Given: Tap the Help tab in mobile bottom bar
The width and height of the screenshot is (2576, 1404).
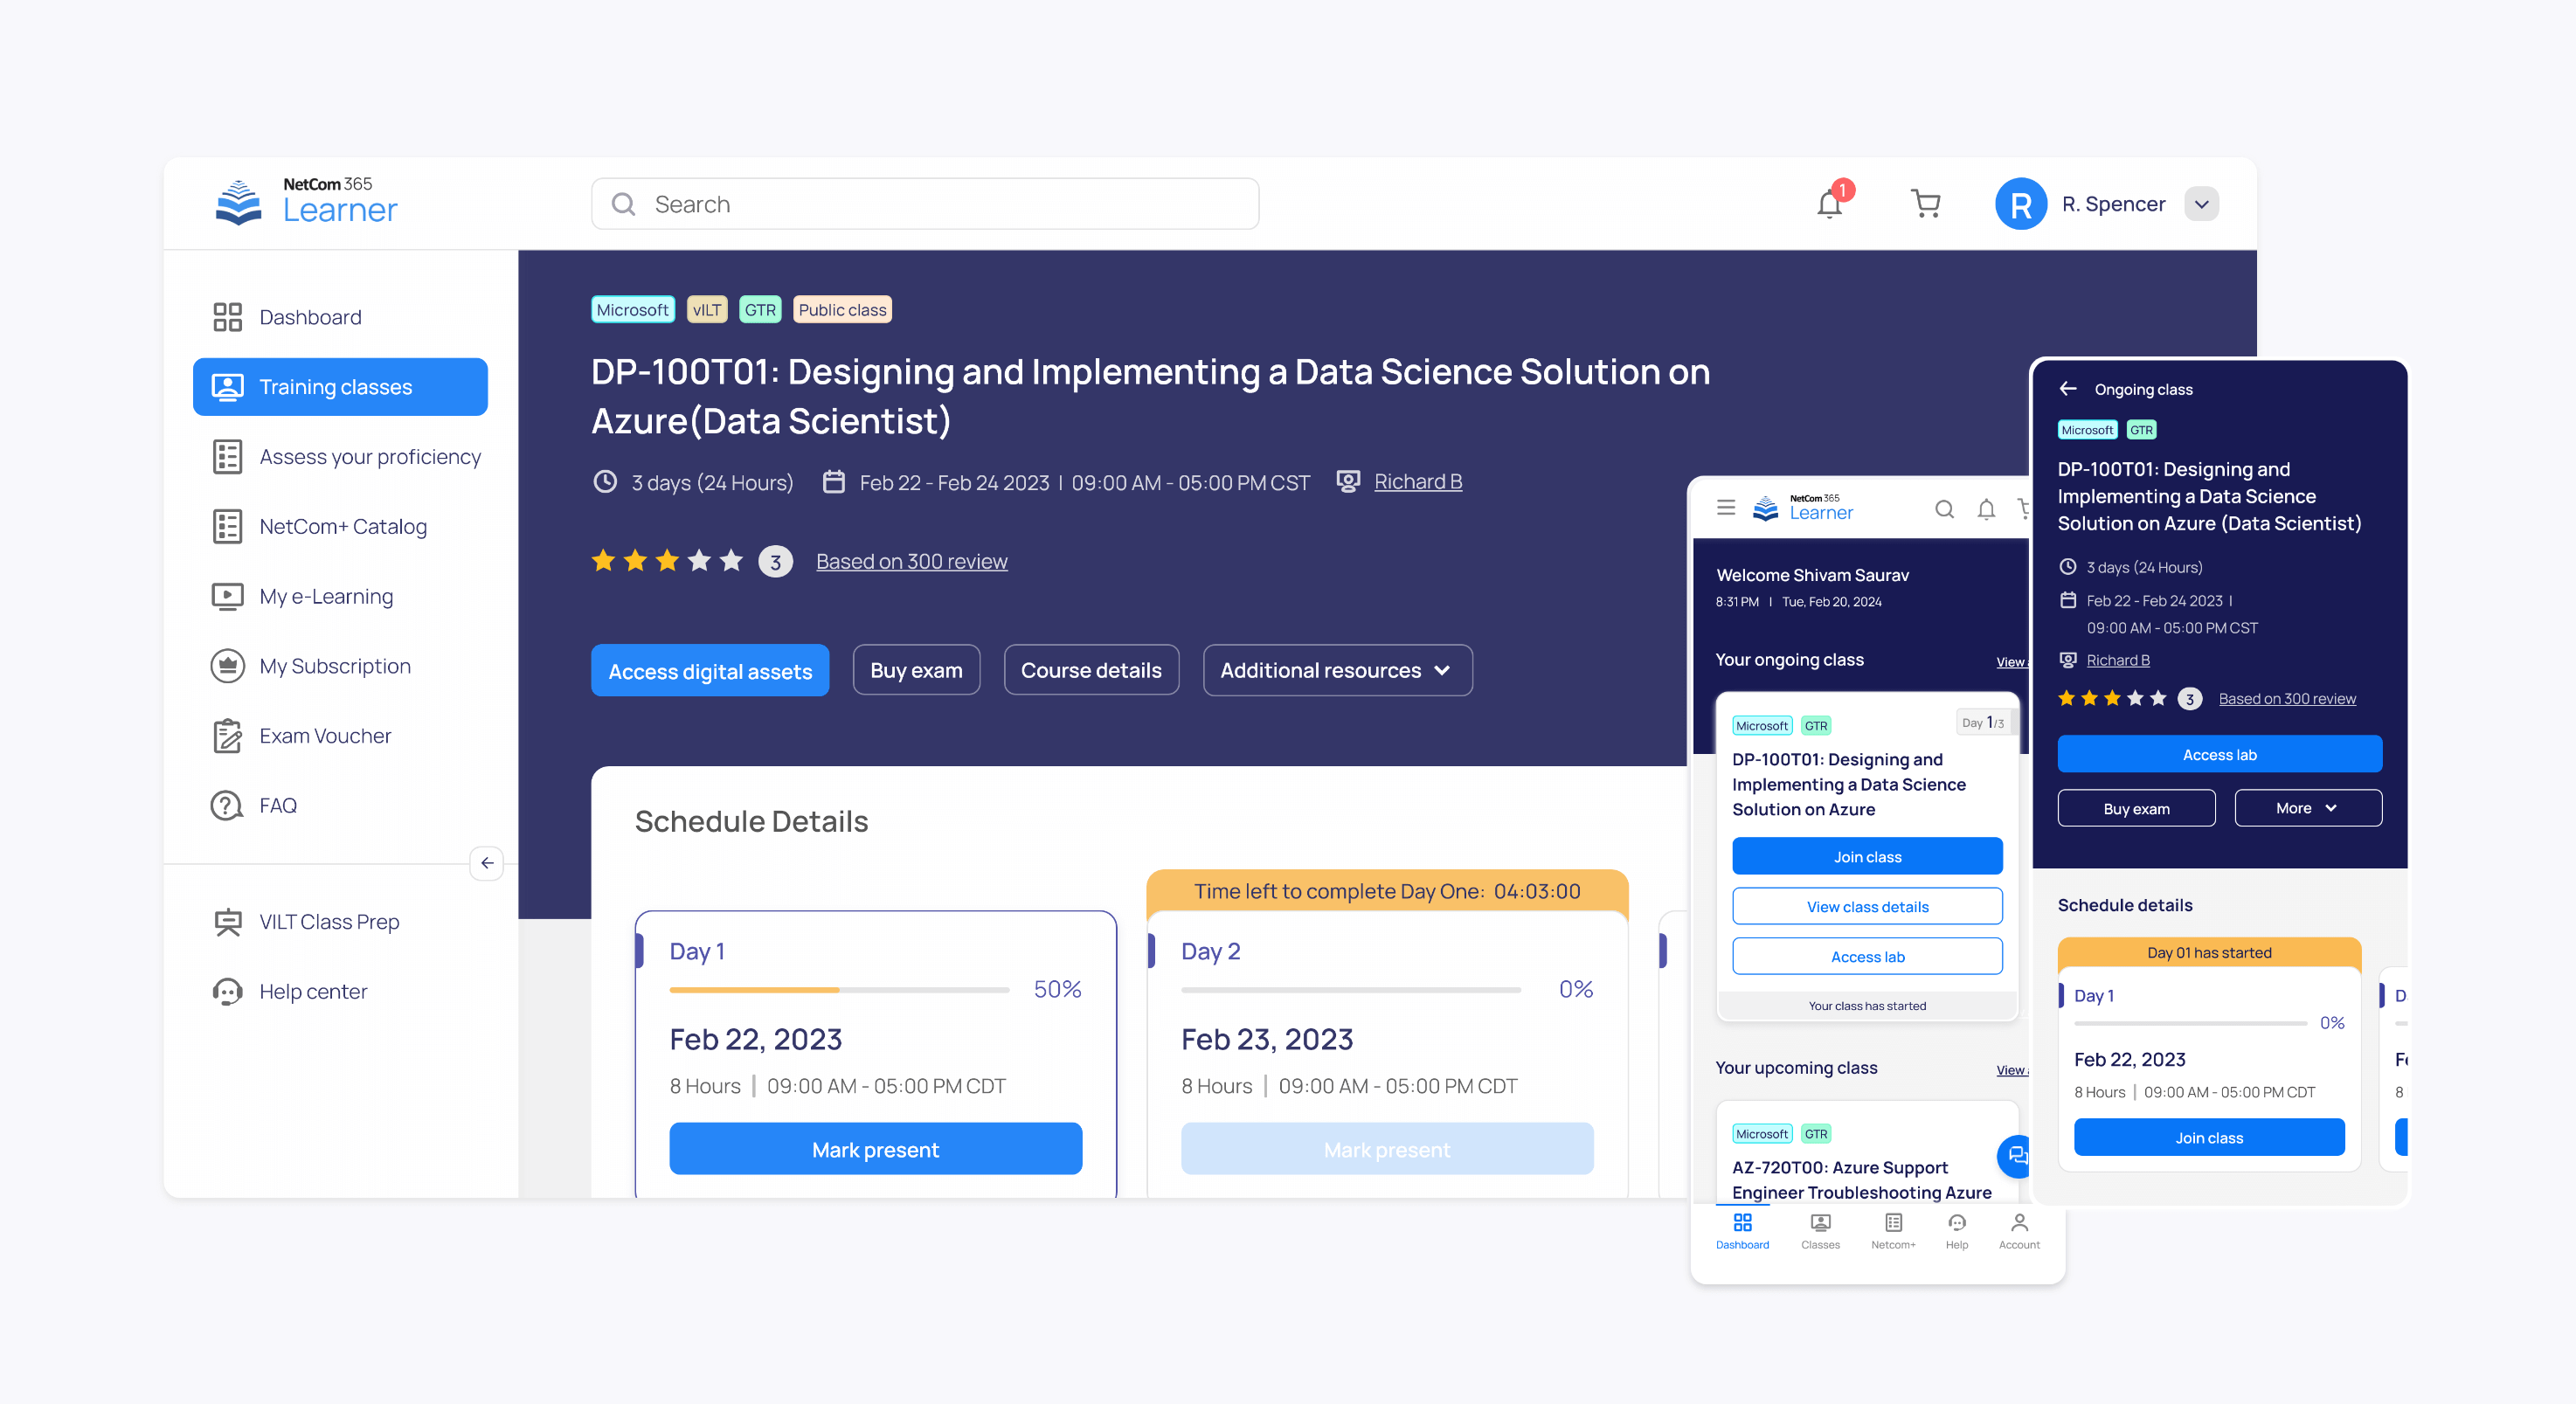Looking at the screenshot, I should tap(1957, 1231).
